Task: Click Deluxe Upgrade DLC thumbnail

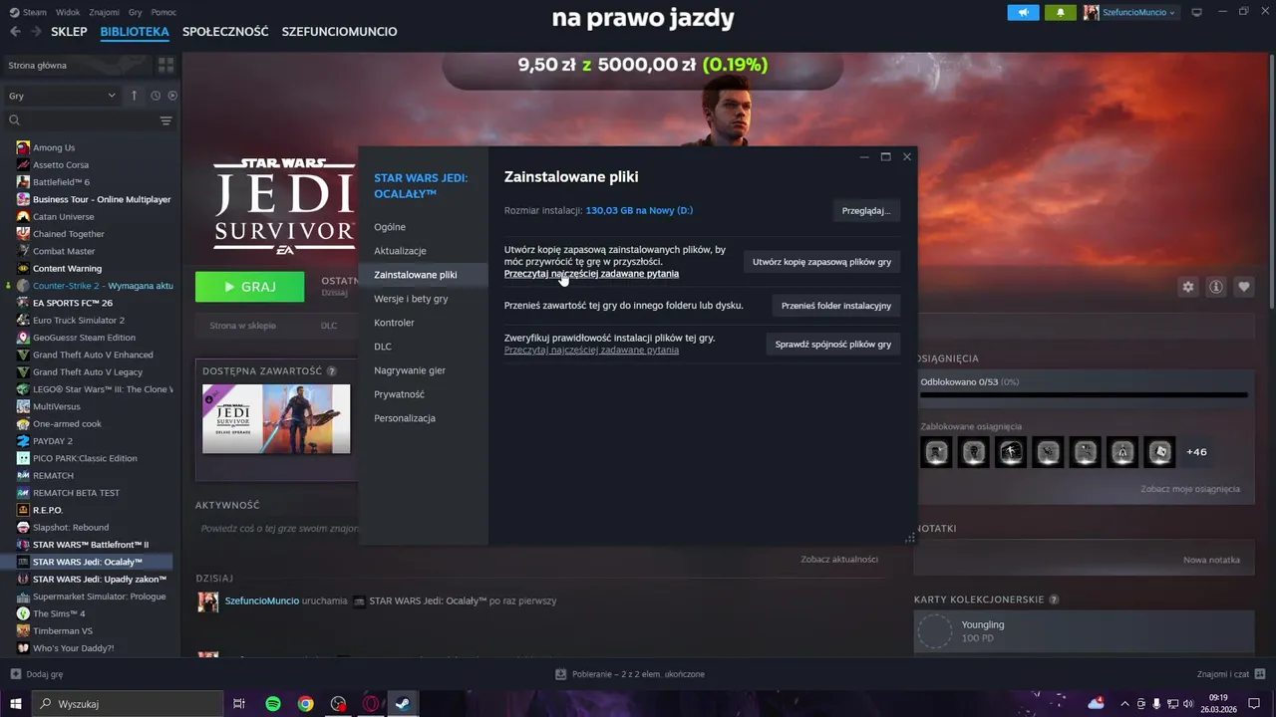Action: (x=276, y=419)
